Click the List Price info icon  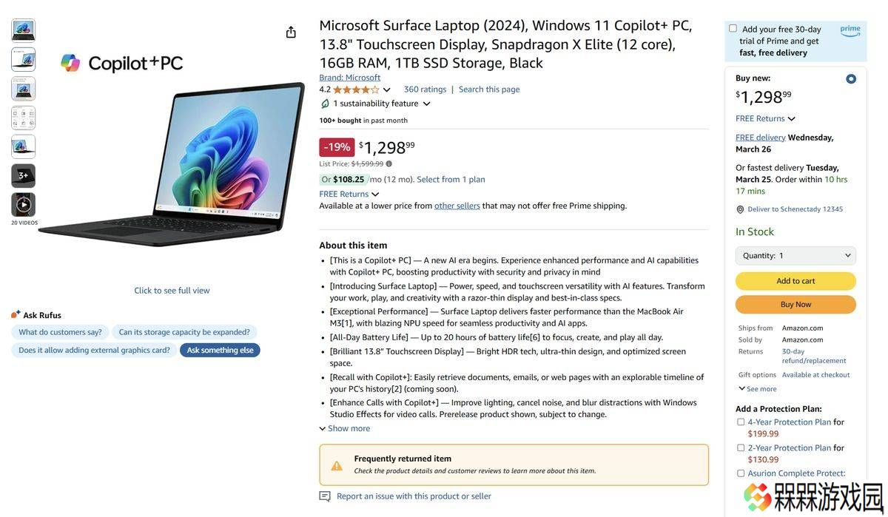click(x=389, y=164)
